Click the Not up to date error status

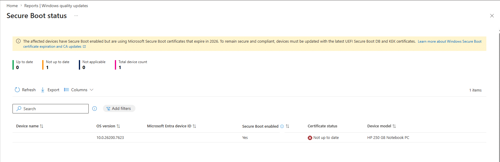326,138
